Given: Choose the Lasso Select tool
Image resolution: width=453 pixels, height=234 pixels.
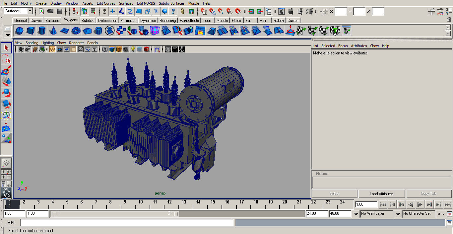Looking at the screenshot, I should point(6,59).
